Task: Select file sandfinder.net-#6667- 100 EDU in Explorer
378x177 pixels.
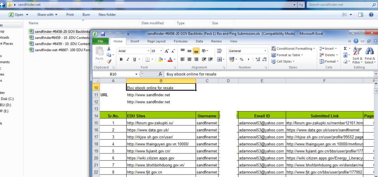Action: tap(60, 50)
